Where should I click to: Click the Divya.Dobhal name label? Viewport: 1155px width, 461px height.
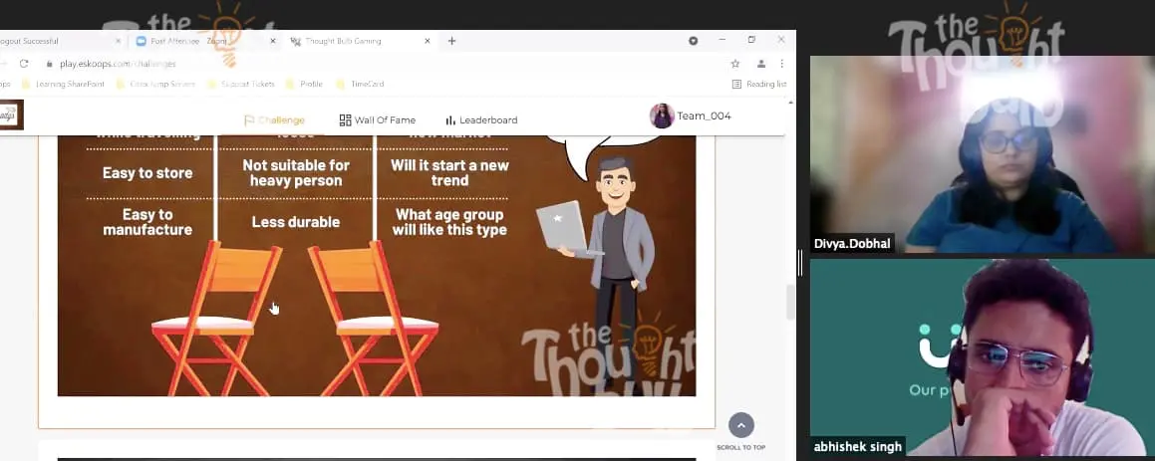pos(852,244)
